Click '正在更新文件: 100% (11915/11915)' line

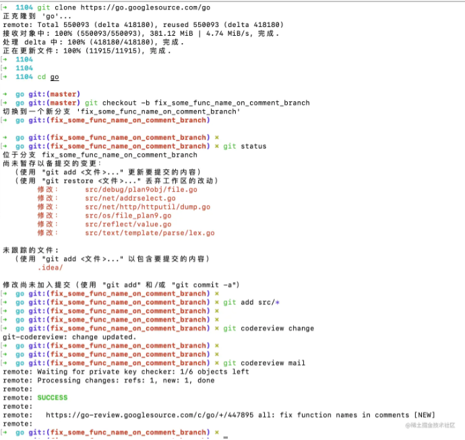click(87, 51)
